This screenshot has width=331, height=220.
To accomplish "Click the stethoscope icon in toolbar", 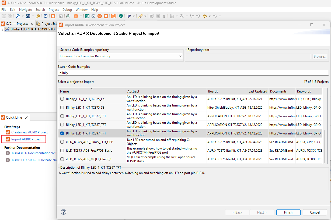I will tap(113, 16).
